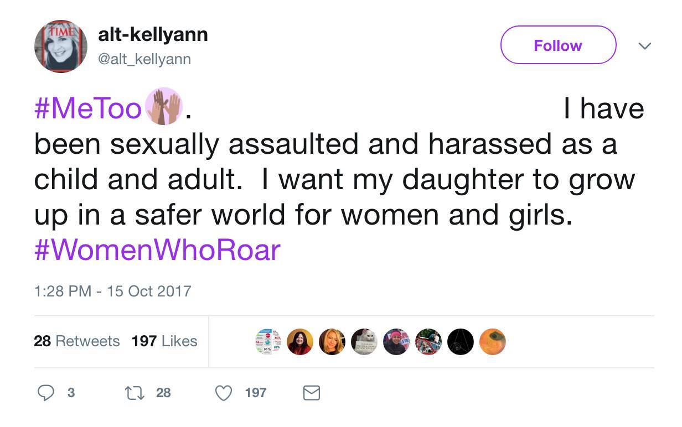Like the tweet with the heart icon
The image size is (682, 427).
223,393
